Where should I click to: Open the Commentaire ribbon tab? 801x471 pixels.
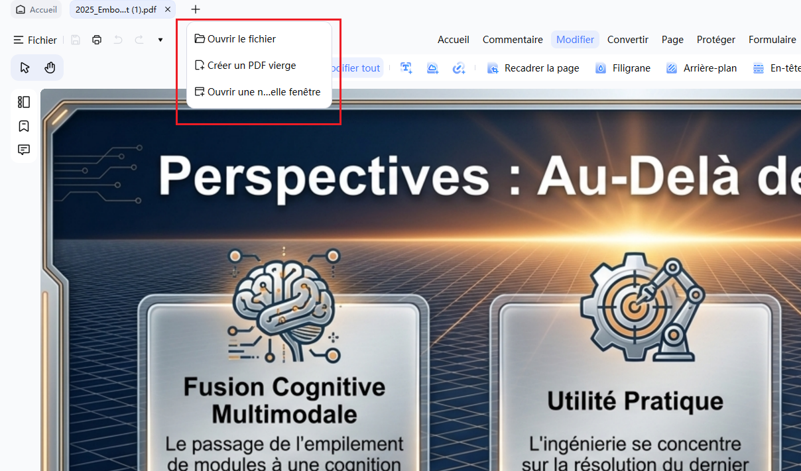pos(513,40)
